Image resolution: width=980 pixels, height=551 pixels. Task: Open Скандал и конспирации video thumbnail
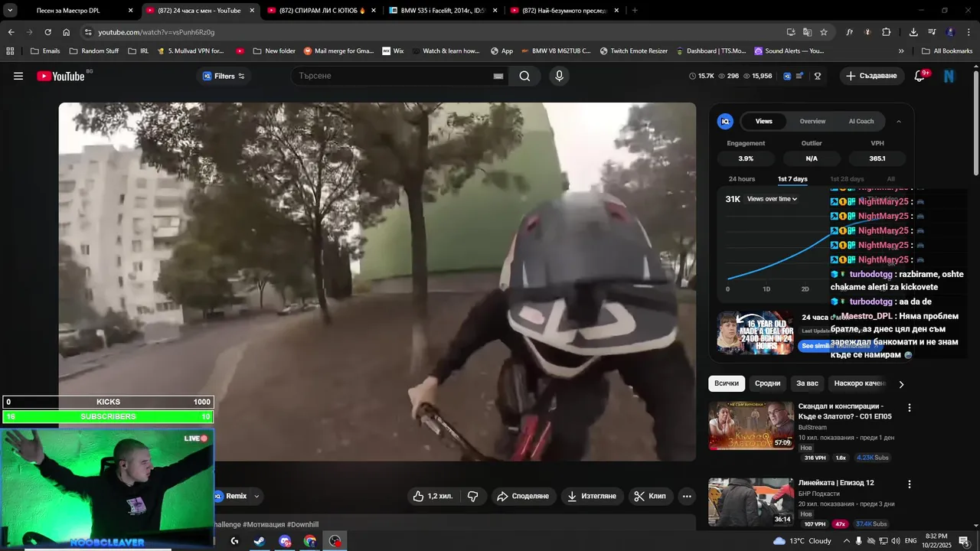(x=751, y=425)
